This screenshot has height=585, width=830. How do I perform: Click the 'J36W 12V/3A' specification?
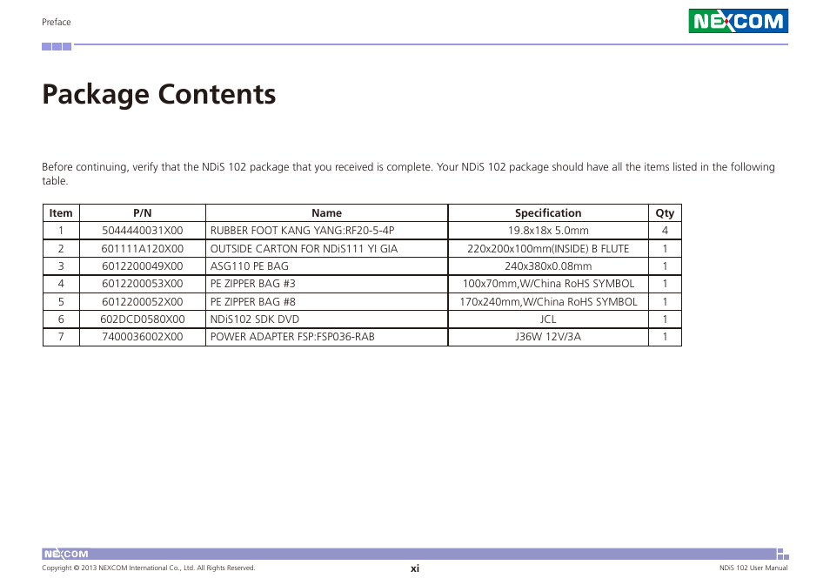click(x=548, y=337)
